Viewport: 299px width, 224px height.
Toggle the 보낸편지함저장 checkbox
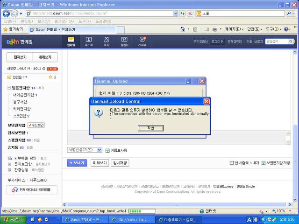[x=263, y=163]
